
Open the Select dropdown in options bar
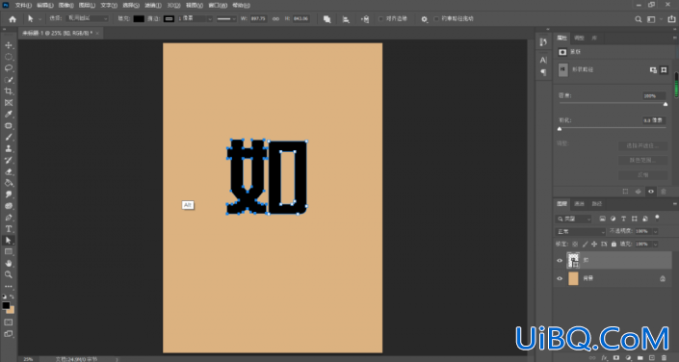pos(87,18)
